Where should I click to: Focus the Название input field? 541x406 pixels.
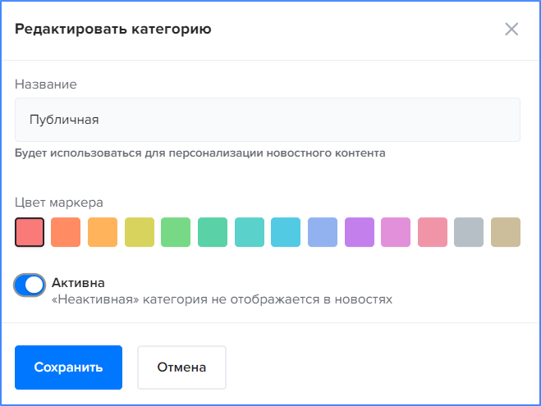[268, 120]
